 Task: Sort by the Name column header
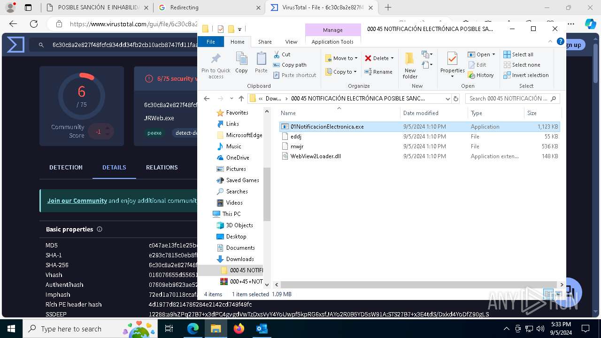[x=339, y=113]
